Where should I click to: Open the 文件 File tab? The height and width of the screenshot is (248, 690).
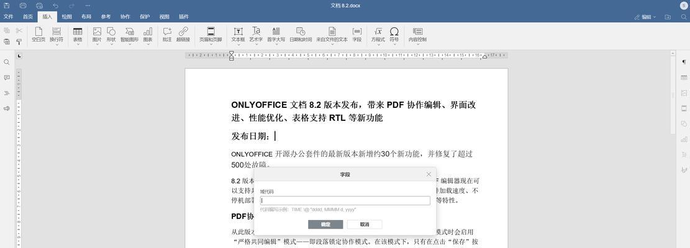[8, 17]
